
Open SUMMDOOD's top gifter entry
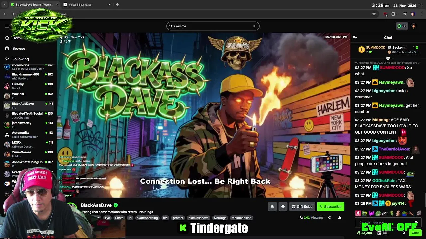pyautogui.click(x=372, y=50)
